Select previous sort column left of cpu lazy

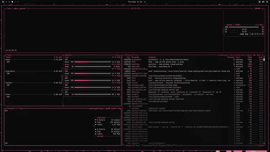click(251, 55)
